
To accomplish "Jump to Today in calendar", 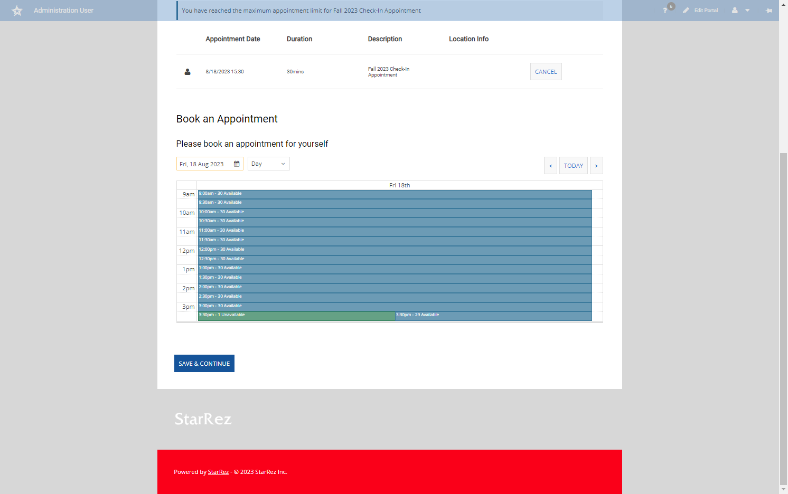I will point(574,166).
